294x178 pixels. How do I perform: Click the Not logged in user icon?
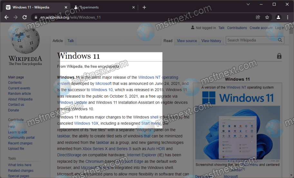tap(193, 28)
